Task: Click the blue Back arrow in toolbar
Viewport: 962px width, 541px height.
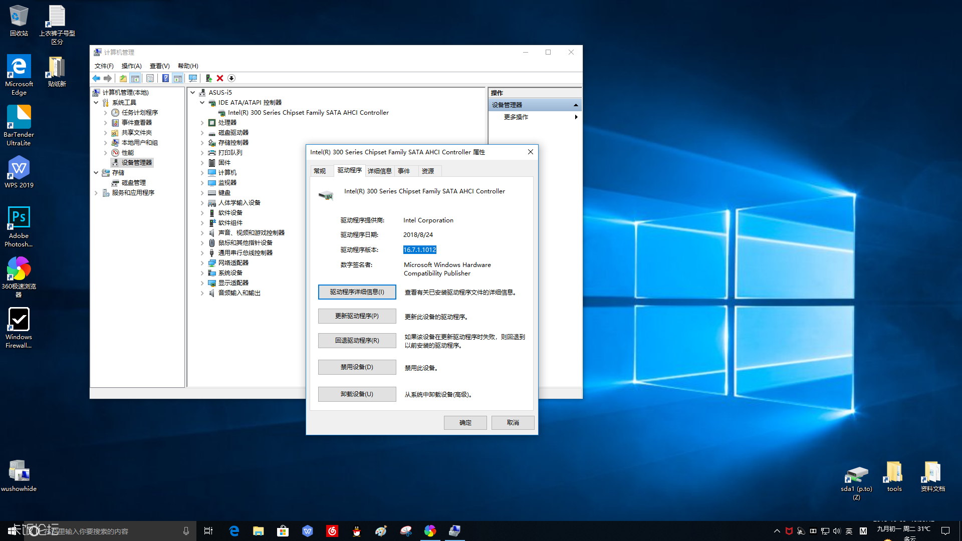Action: click(x=96, y=78)
